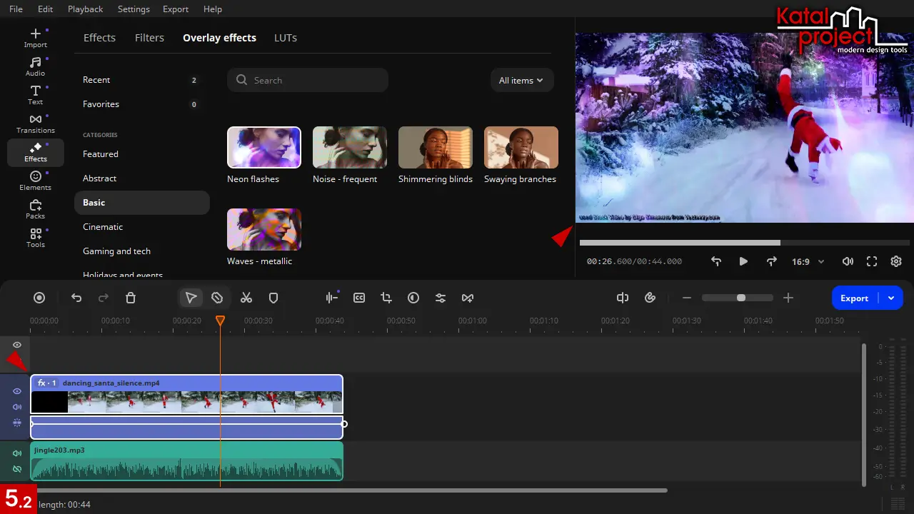Open preview settings gear

click(x=896, y=261)
